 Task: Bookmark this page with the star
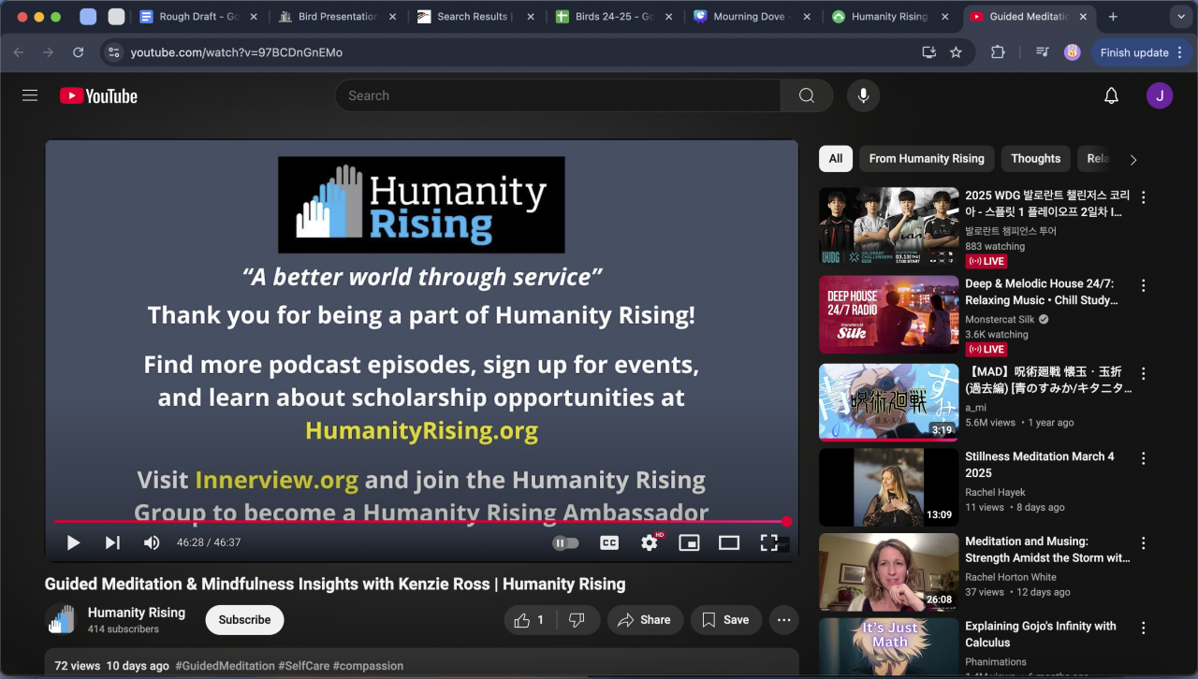click(956, 52)
